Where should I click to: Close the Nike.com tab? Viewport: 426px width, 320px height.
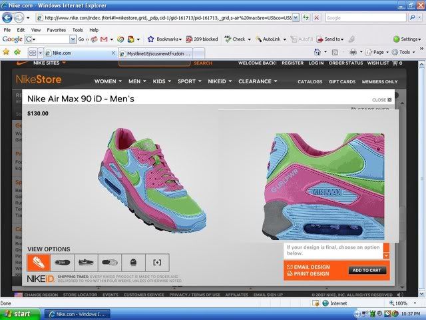(113, 53)
